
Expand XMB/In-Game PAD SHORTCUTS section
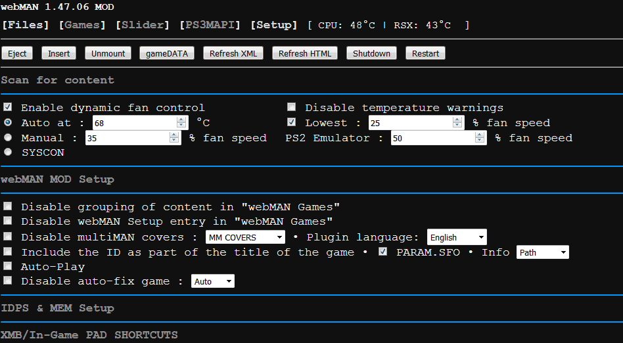[x=89, y=334]
